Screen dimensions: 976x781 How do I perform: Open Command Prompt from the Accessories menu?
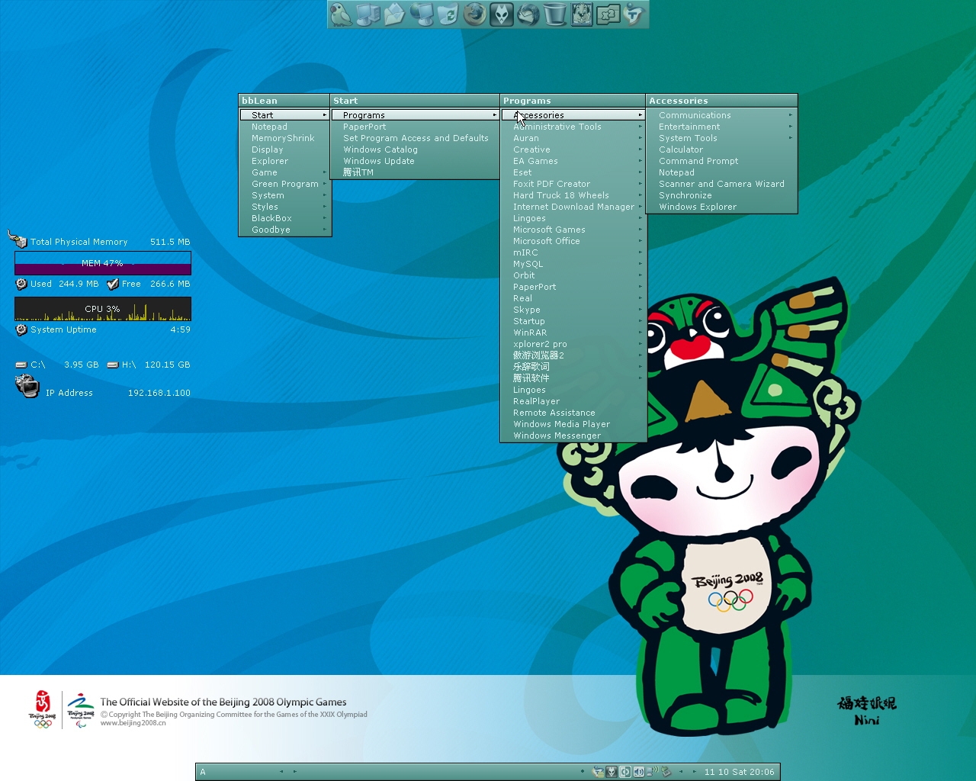pos(721,161)
